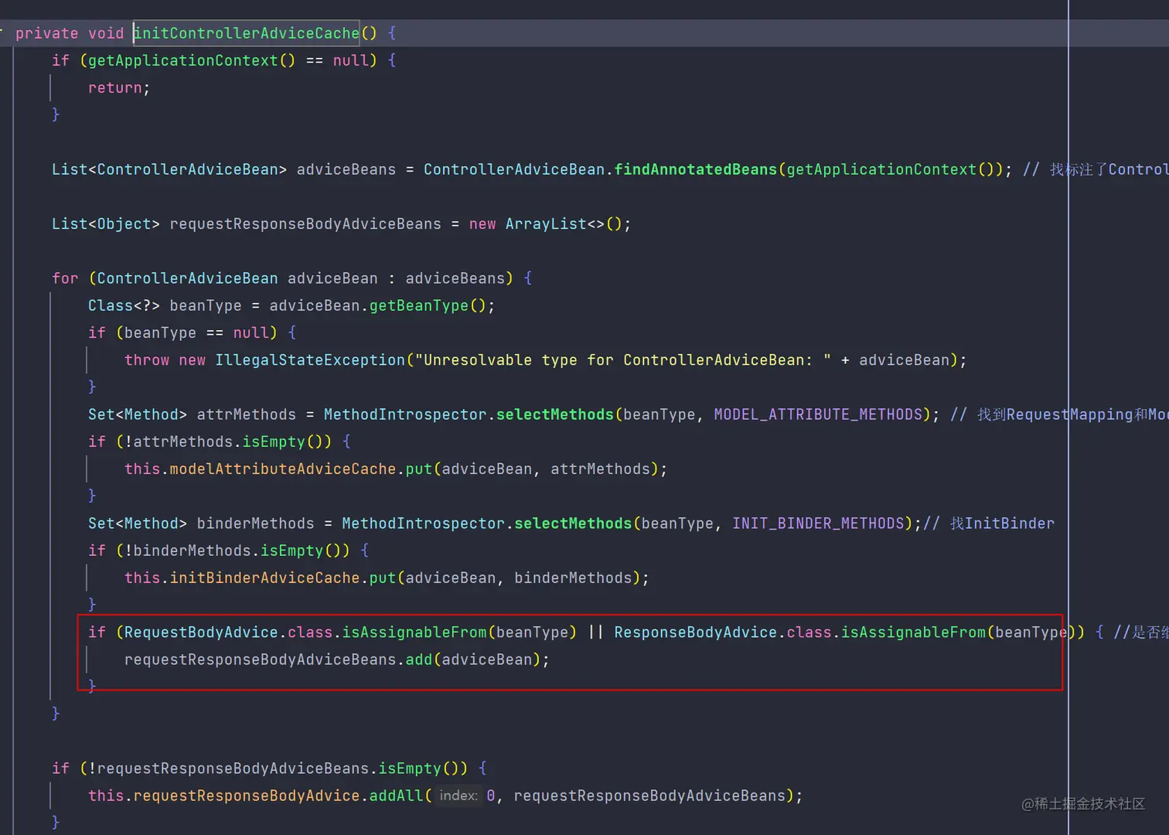Click the "Unresolvable type for ControllerAdviceBean" string
Screen dimensions: 1169x835
(623, 360)
